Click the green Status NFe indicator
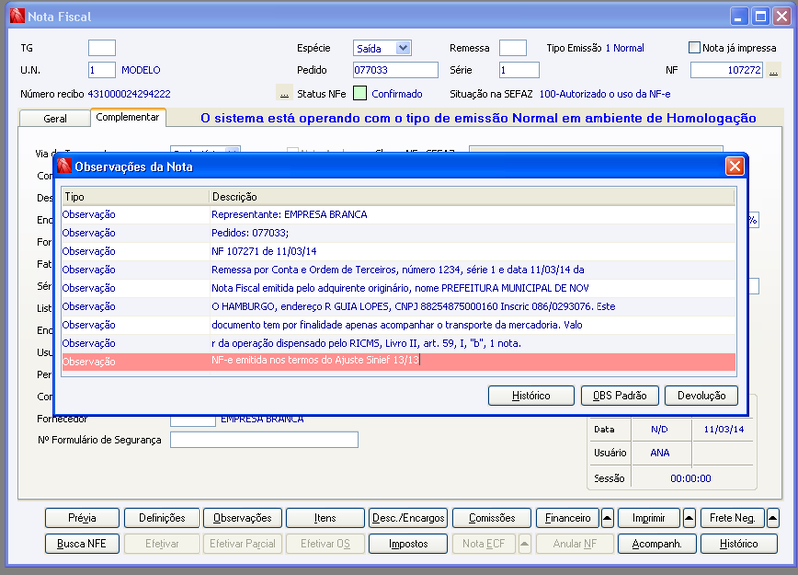This screenshot has width=798, height=575. click(x=360, y=93)
